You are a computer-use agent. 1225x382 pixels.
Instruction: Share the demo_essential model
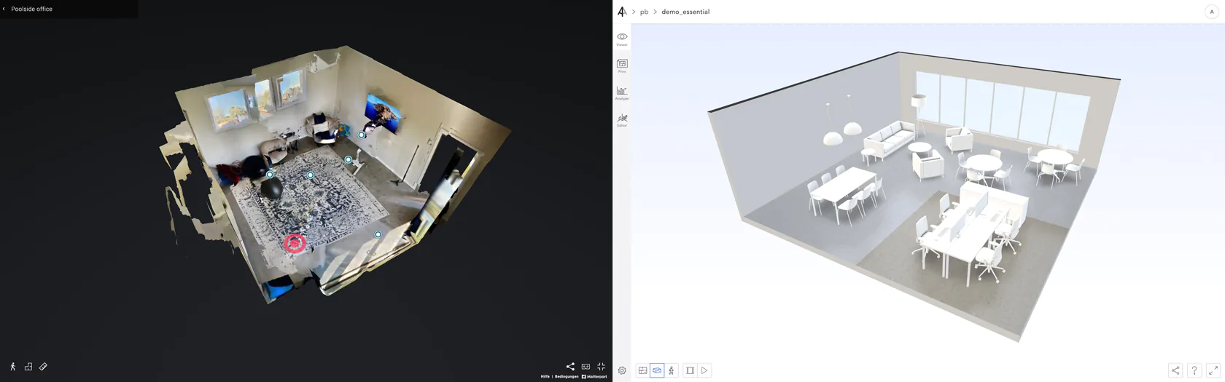[1175, 370]
